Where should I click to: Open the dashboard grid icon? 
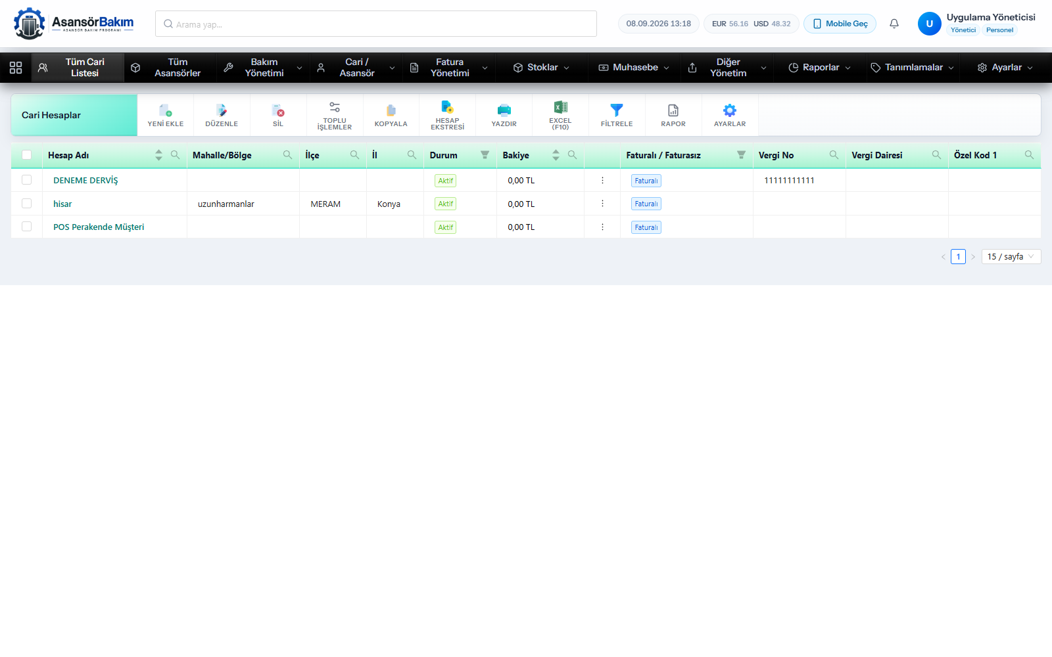click(x=16, y=68)
